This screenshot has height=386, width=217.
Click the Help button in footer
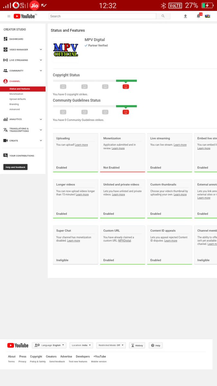click(156, 345)
